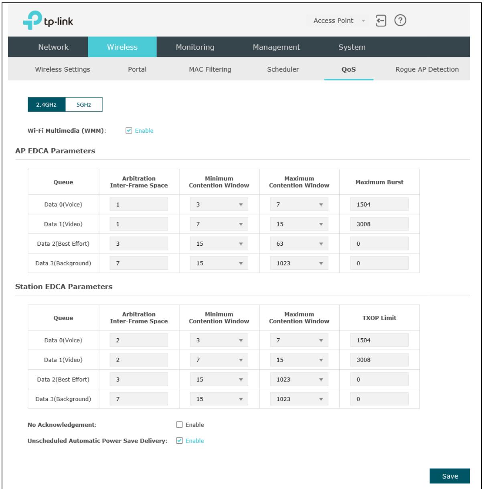Go to Wireless Settings sub-tab
484x489 pixels.
(x=63, y=69)
